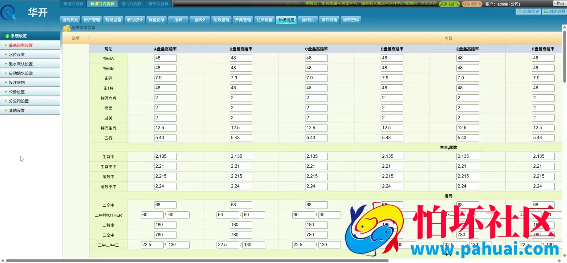Go to 修改密码 menu
The image size is (567, 263).
[351, 20]
